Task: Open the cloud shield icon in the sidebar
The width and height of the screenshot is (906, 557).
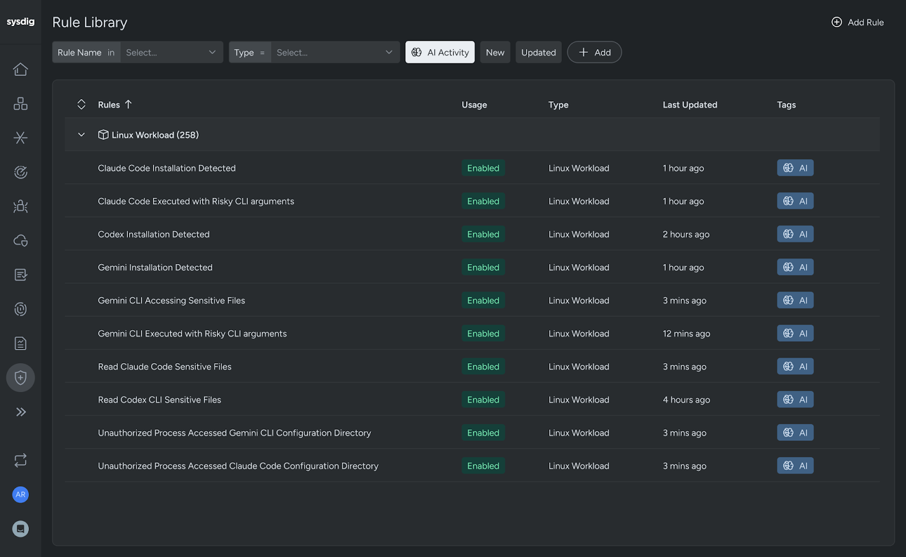Action: pos(20,241)
